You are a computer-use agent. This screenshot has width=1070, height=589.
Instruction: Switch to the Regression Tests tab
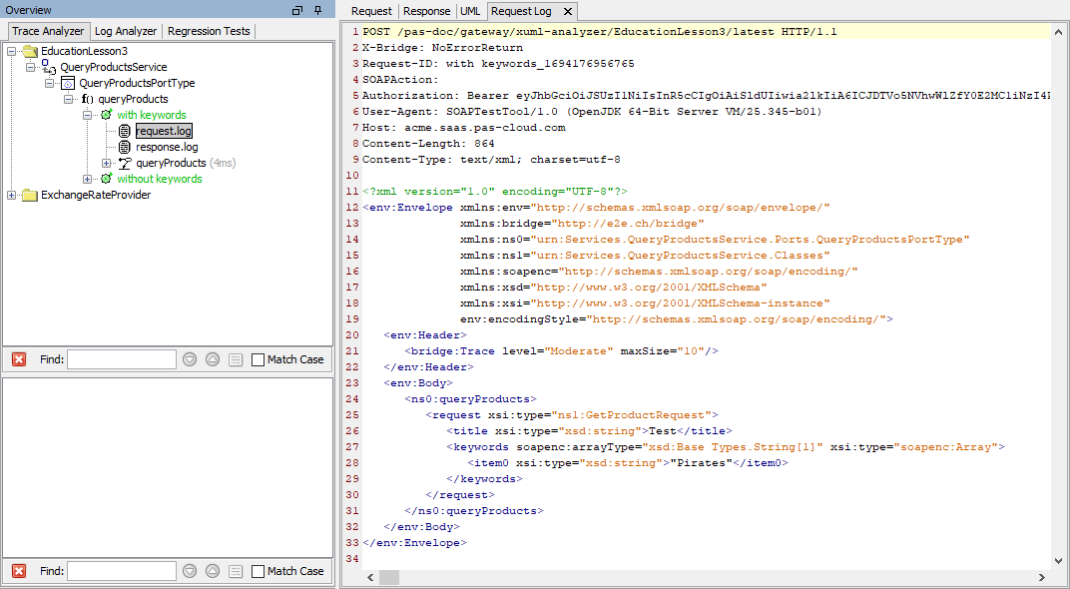coord(209,31)
